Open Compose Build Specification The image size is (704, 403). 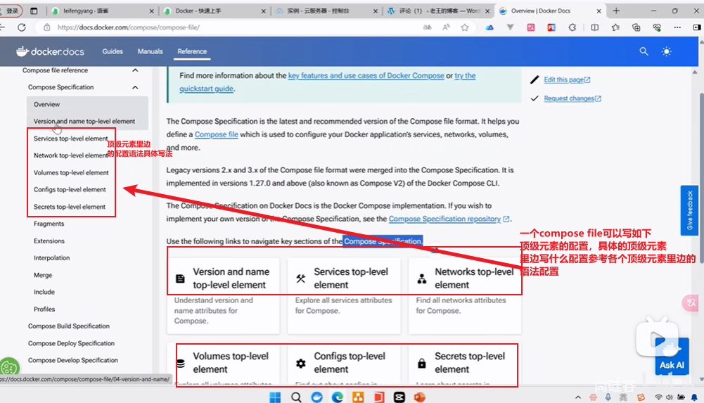[x=69, y=326]
